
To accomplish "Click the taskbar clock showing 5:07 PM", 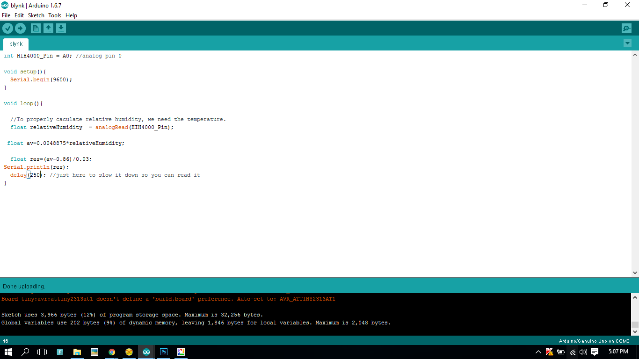I will click(x=618, y=352).
